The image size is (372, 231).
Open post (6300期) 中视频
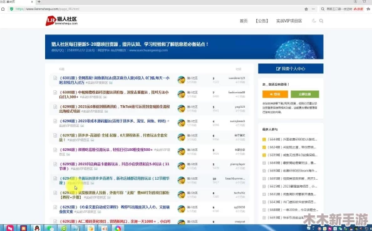point(114,95)
